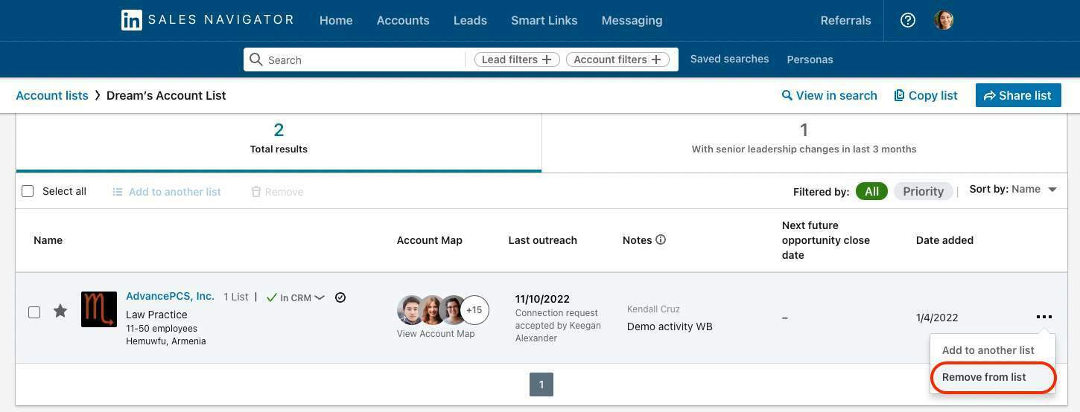Image resolution: width=1080 pixels, height=412 pixels.
Task: Click the toolbar Add to another list button
Action: tap(167, 192)
